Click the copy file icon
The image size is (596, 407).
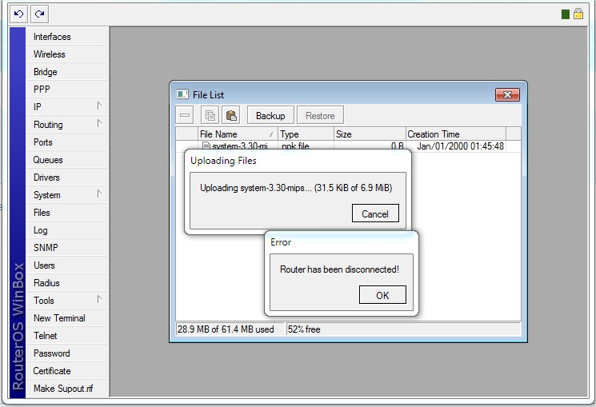(x=210, y=116)
